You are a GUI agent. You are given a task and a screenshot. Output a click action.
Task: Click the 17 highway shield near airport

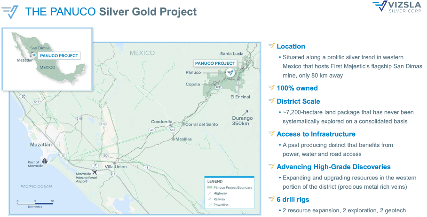point(95,165)
